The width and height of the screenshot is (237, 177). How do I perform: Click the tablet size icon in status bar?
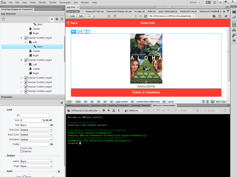(207, 102)
